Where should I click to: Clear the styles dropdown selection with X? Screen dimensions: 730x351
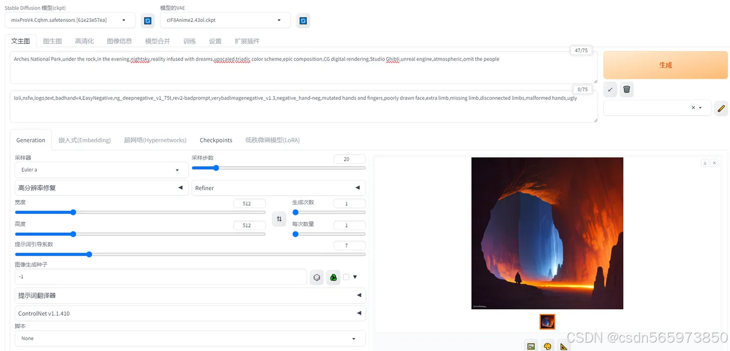693,108
